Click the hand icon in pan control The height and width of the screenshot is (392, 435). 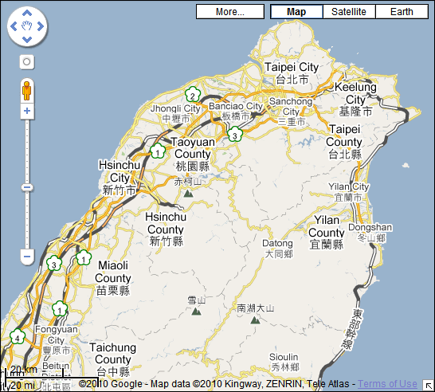(x=27, y=26)
